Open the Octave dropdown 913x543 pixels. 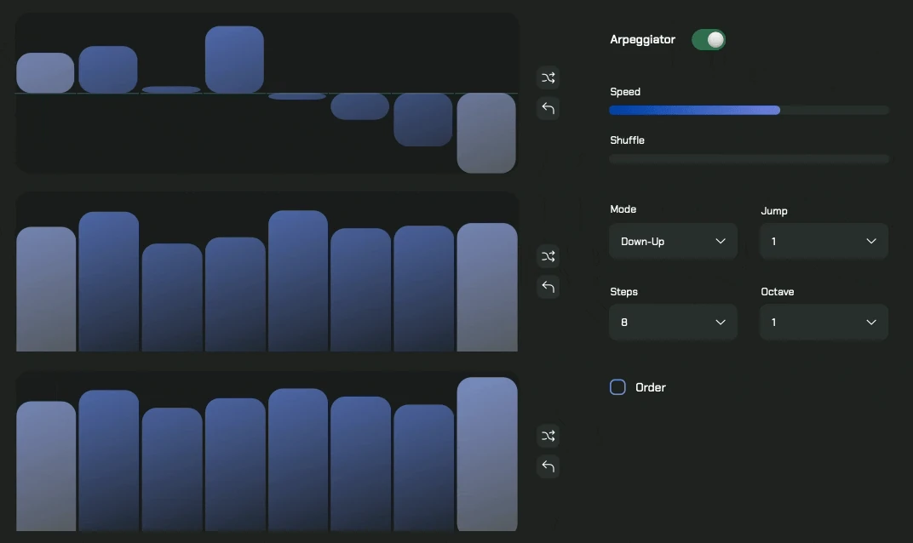click(x=823, y=322)
